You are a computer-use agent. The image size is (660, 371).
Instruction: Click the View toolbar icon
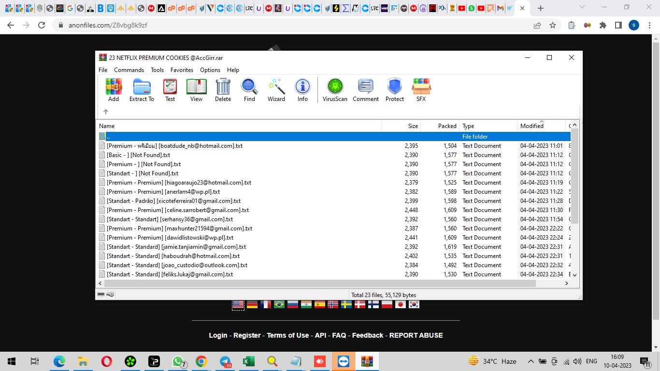[196, 90]
